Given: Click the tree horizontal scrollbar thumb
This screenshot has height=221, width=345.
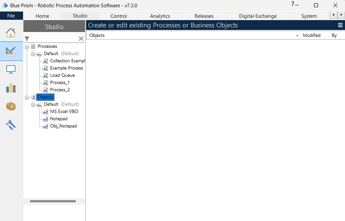Looking at the screenshot, I should click(x=53, y=201).
